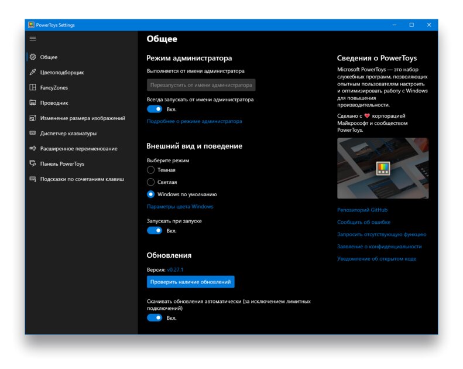Click the shortcut guide icon for Подсказки
The height and width of the screenshot is (369, 463).
(x=33, y=179)
